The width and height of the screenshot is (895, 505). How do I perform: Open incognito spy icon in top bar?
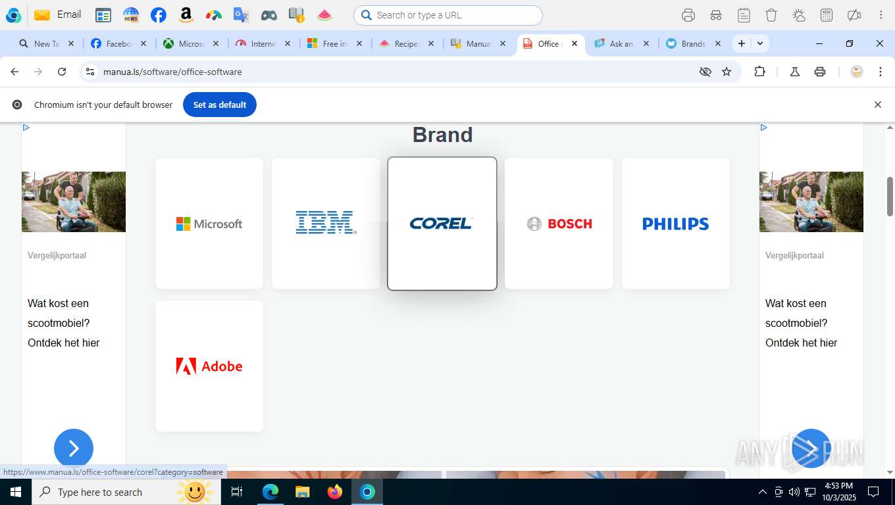716,15
